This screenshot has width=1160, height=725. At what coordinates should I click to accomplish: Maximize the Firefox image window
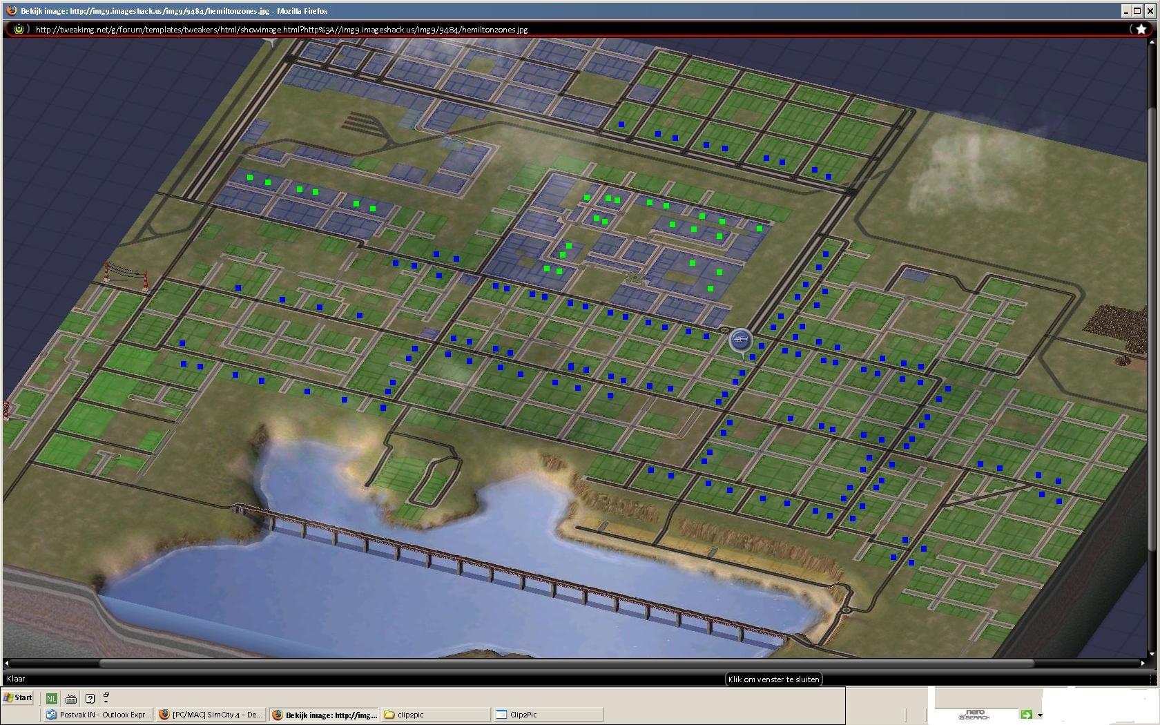point(1137,10)
